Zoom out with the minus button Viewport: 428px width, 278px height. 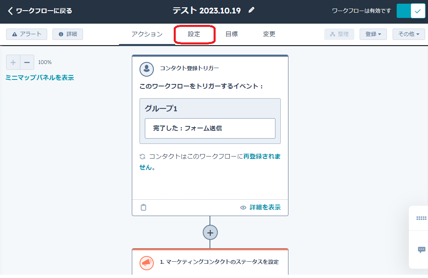(x=27, y=62)
